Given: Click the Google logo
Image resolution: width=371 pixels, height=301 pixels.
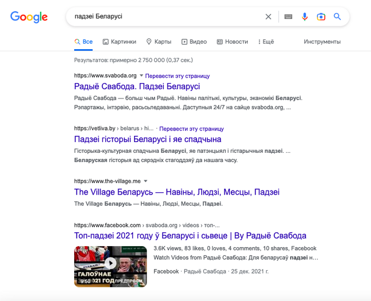Looking at the screenshot, I should pos(29,17).
